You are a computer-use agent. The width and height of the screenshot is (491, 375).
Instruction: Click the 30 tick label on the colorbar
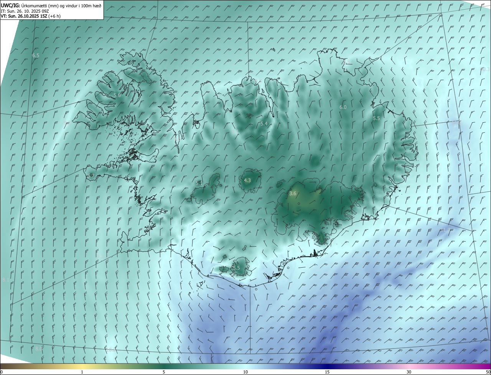(x=409, y=372)
